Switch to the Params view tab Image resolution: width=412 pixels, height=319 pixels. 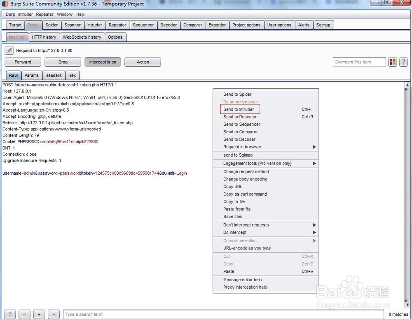[32, 76]
